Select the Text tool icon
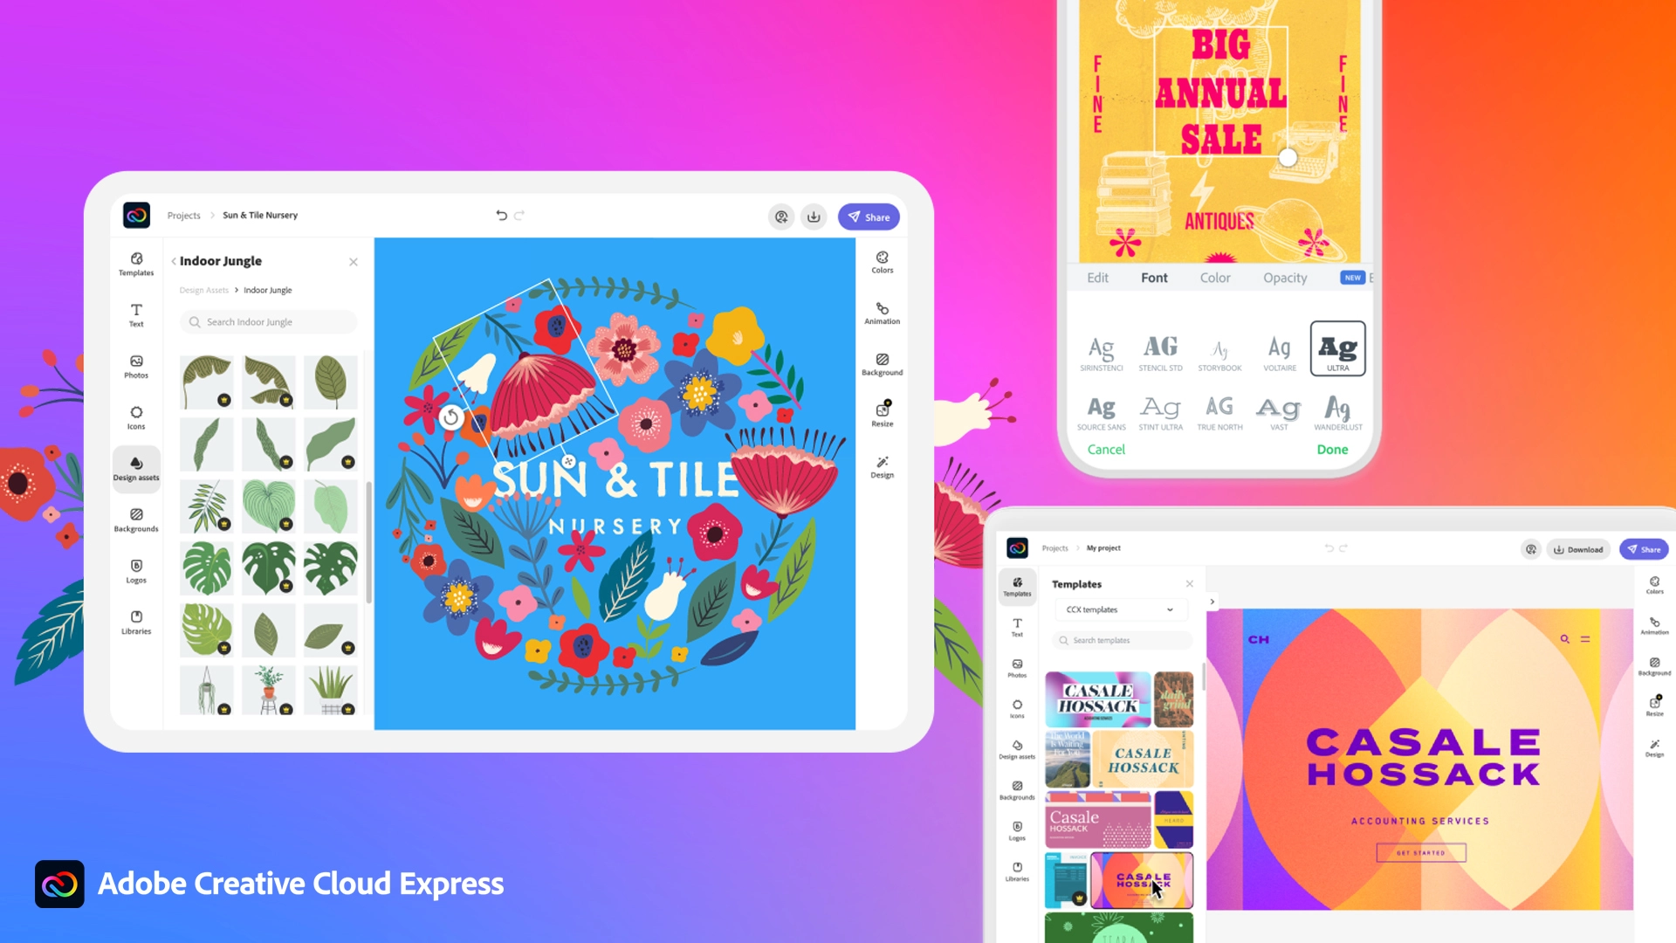The image size is (1676, 943). pos(136,311)
